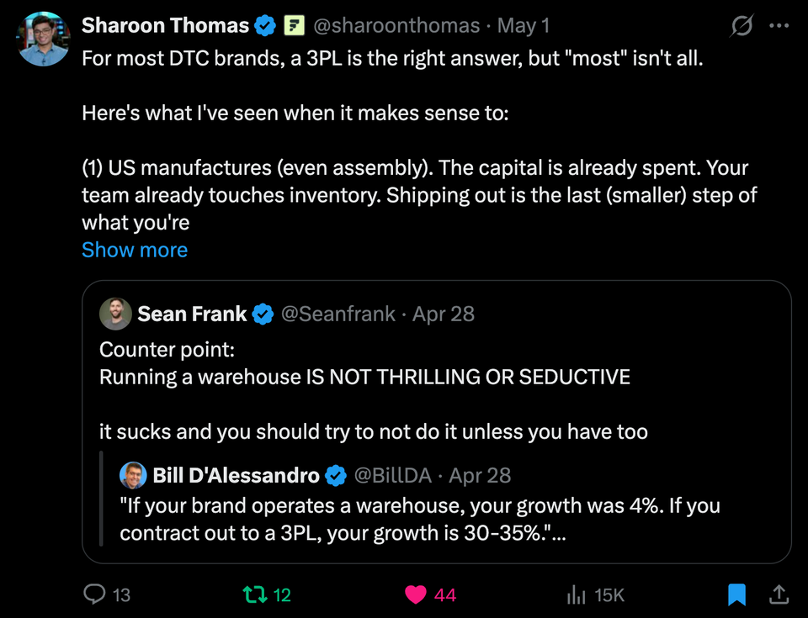View post analytics showing 15K views
Screen dimensions: 808x618
(x=576, y=594)
